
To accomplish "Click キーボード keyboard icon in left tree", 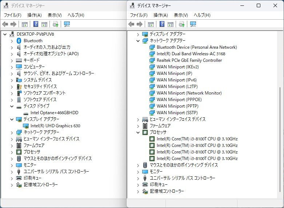I will pos(19,60).
